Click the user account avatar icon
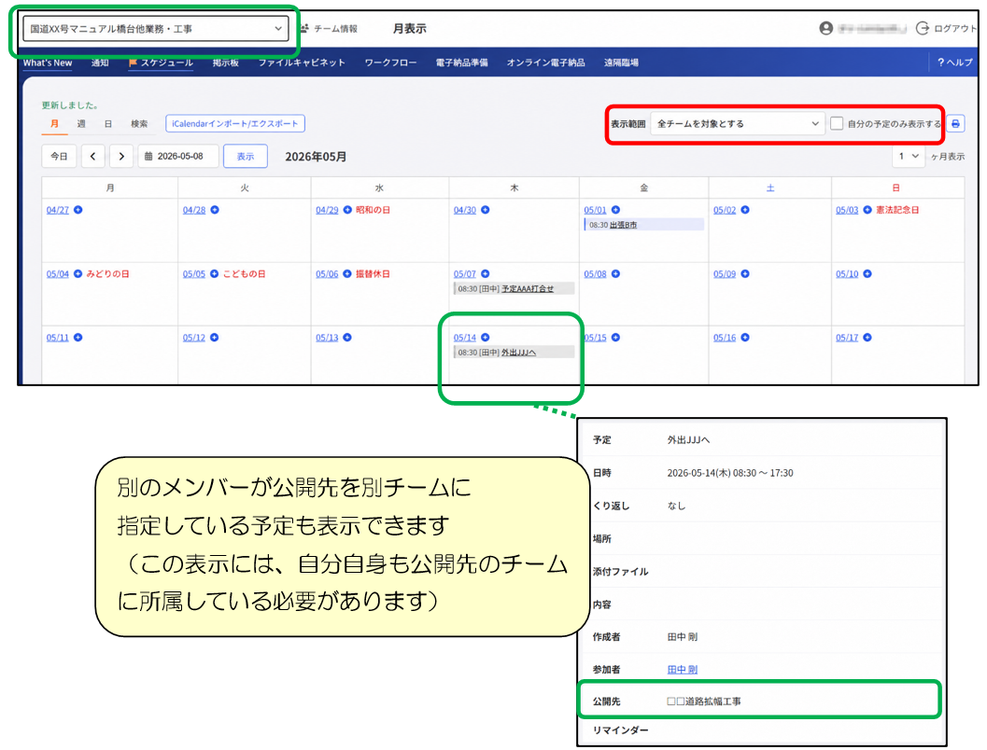The image size is (987, 750). tap(825, 28)
